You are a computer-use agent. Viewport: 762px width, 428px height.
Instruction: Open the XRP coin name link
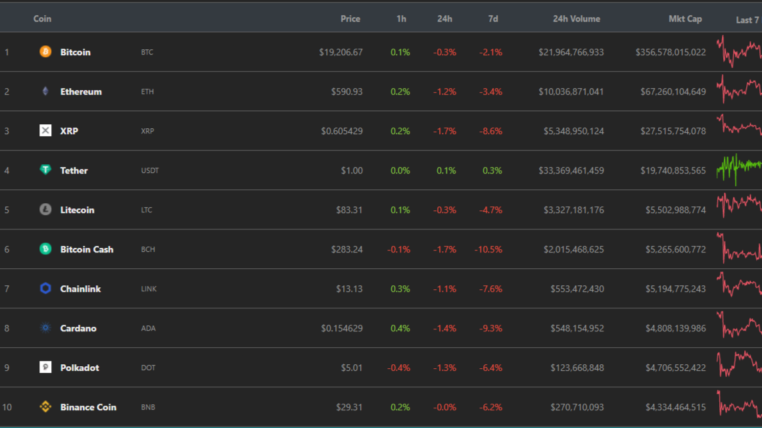69,131
